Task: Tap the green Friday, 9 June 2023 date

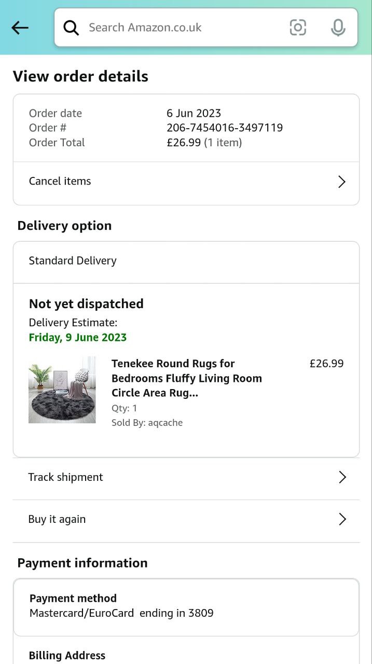Action: (78, 338)
